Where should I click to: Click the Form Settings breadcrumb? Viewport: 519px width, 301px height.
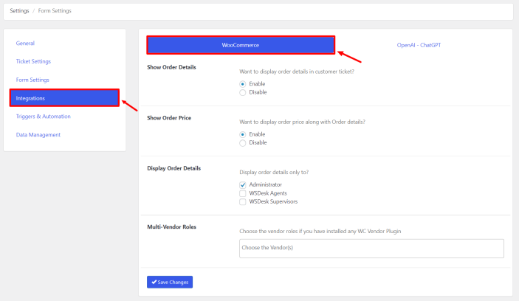[56, 11]
